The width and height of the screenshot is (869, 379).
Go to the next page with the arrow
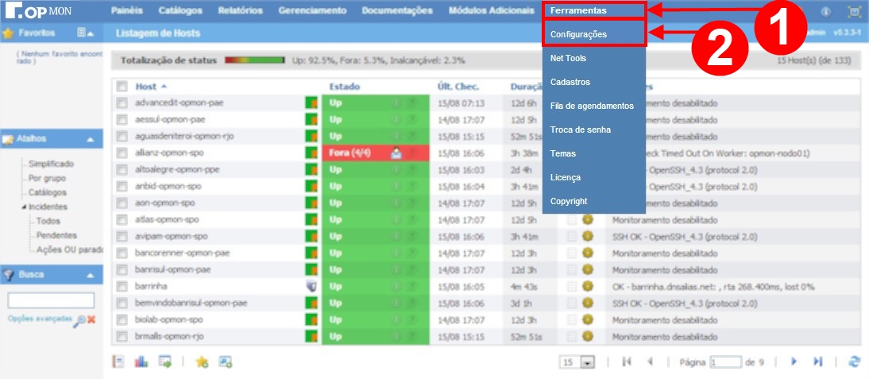[x=794, y=362]
